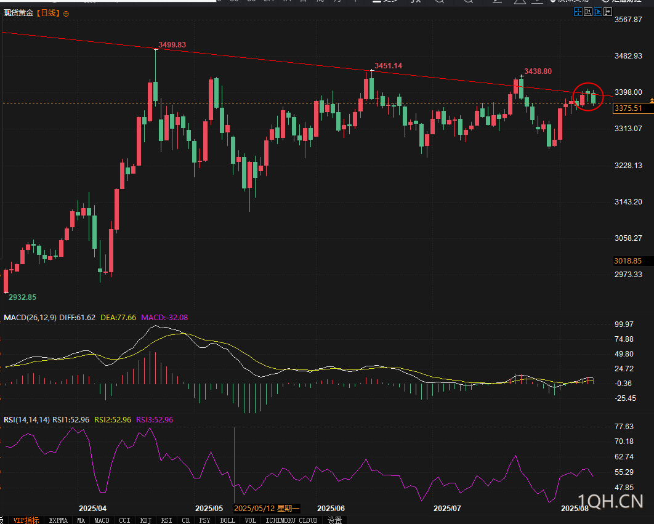Image resolution: width=654 pixels, height=524 pixels.
Task: Toggle the BOLL indicator
Action: point(227,520)
